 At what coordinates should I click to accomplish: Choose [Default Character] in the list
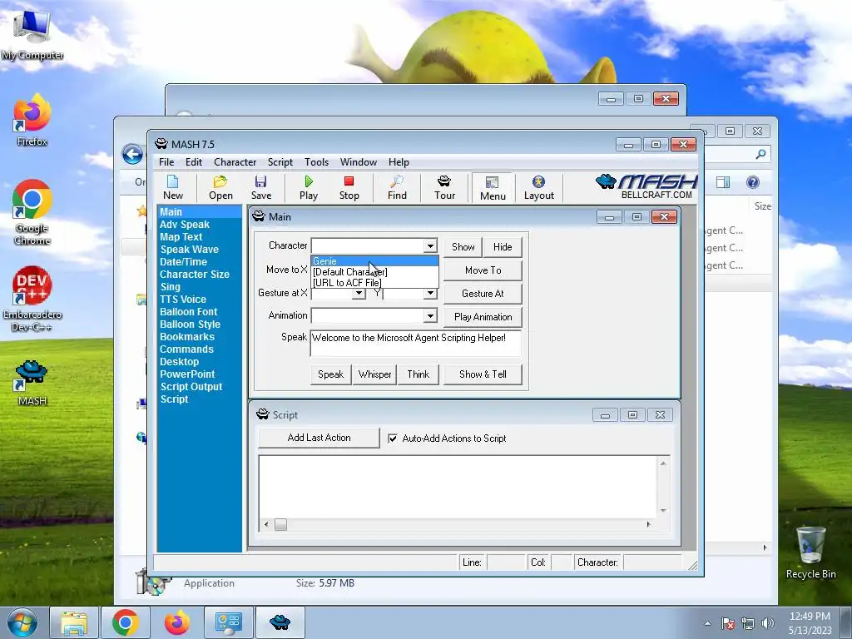pos(375,272)
